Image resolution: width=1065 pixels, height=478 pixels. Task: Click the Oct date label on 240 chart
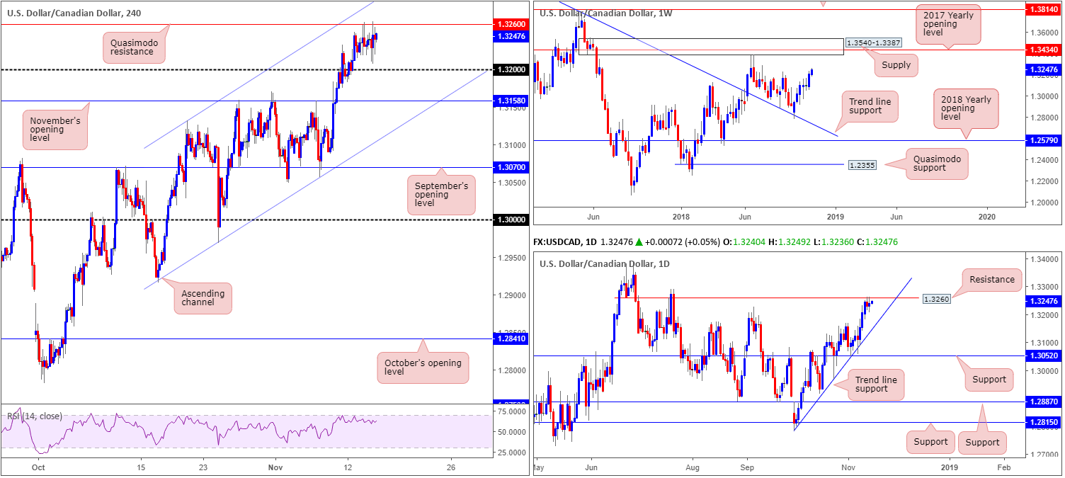tap(39, 468)
